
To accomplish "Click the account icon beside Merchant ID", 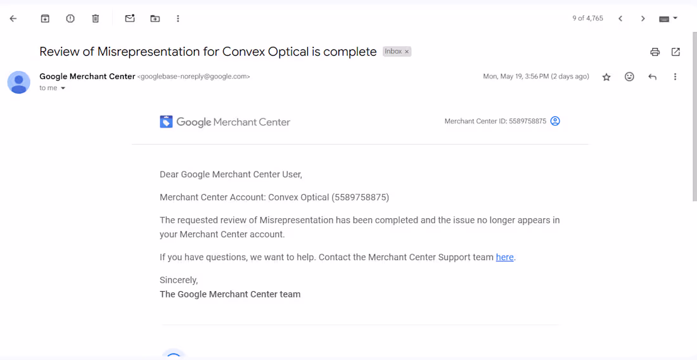I will [555, 121].
